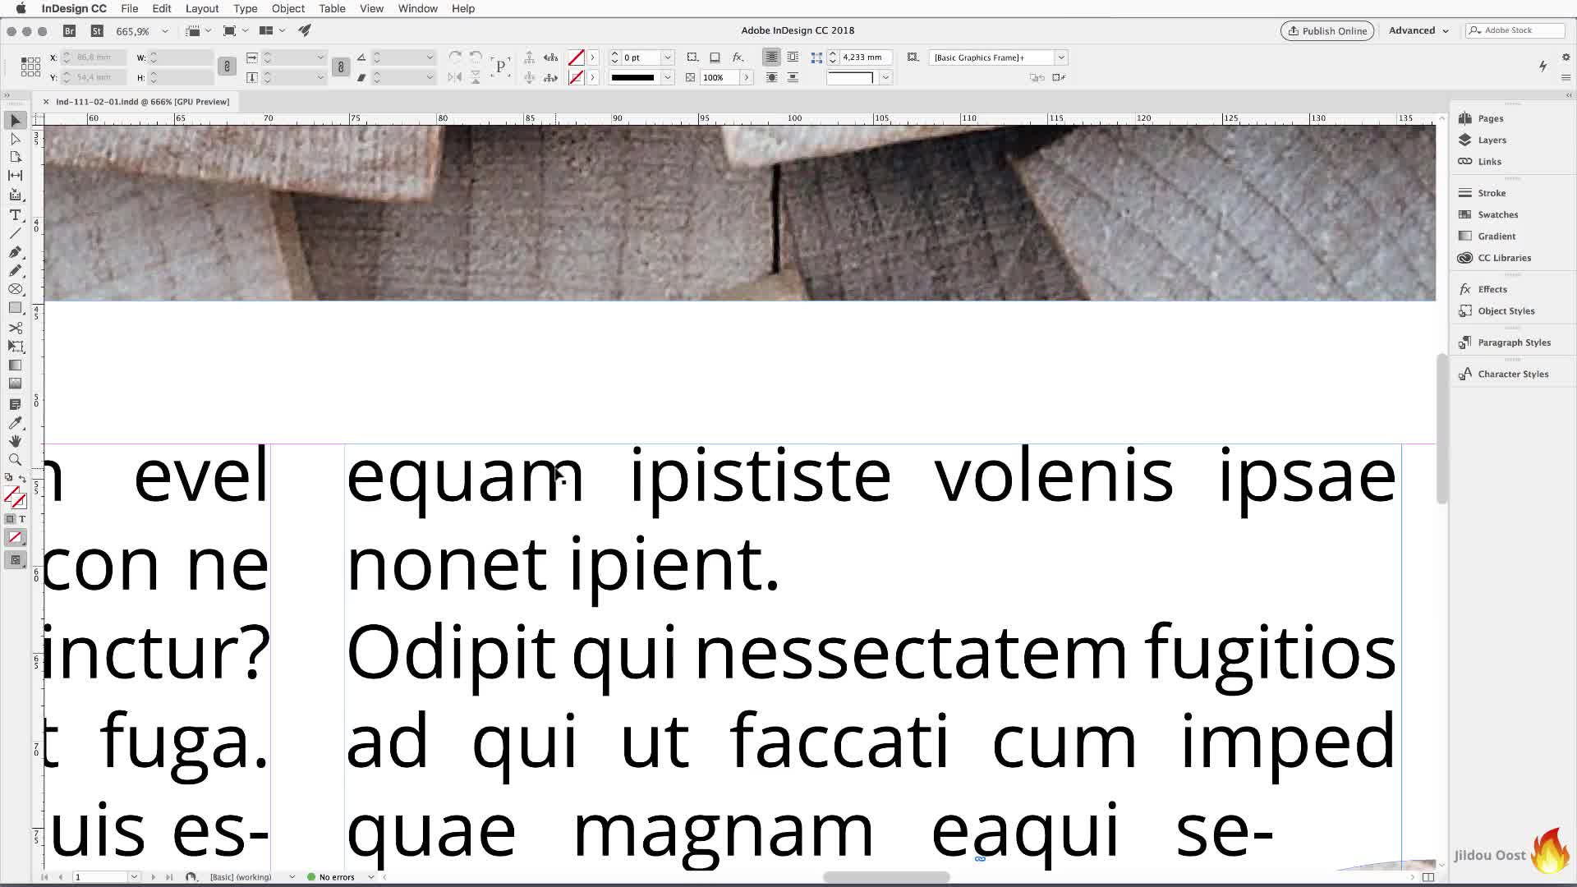Select the Selection tool arrow
Image resolution: width=1577 pixels, height=887 pixels.
click(x=15, y=121)
